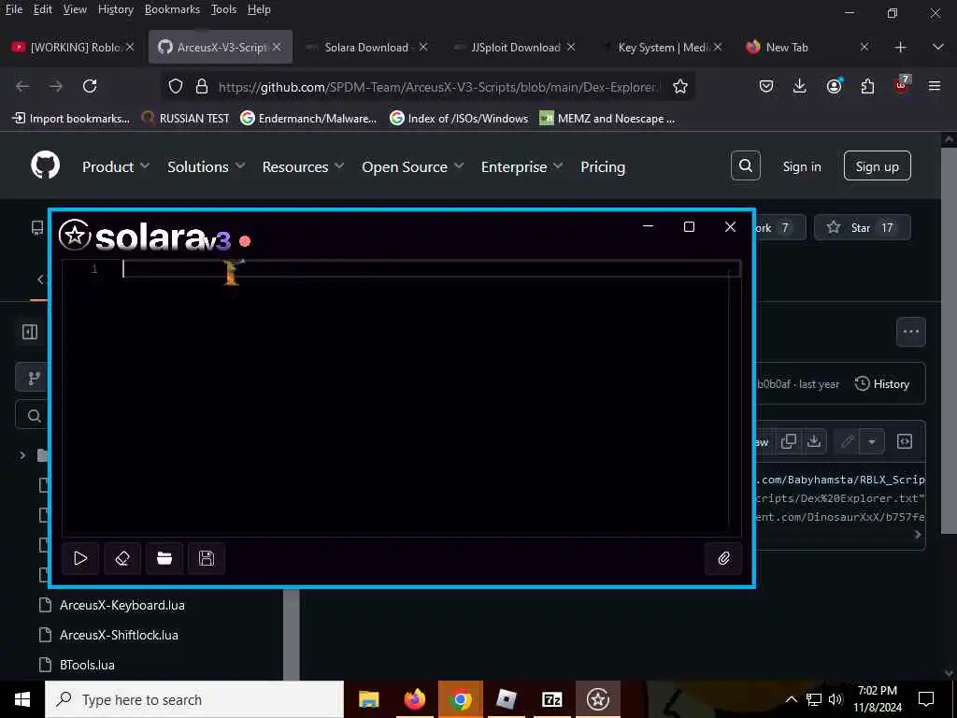Open Roblox from the taskbar
The height and width of the screenshot is (718, 957).
[506, 699]
